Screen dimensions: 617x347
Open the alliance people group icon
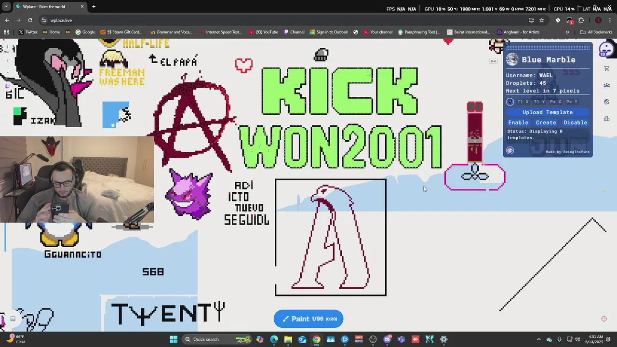tap(606, 85)
